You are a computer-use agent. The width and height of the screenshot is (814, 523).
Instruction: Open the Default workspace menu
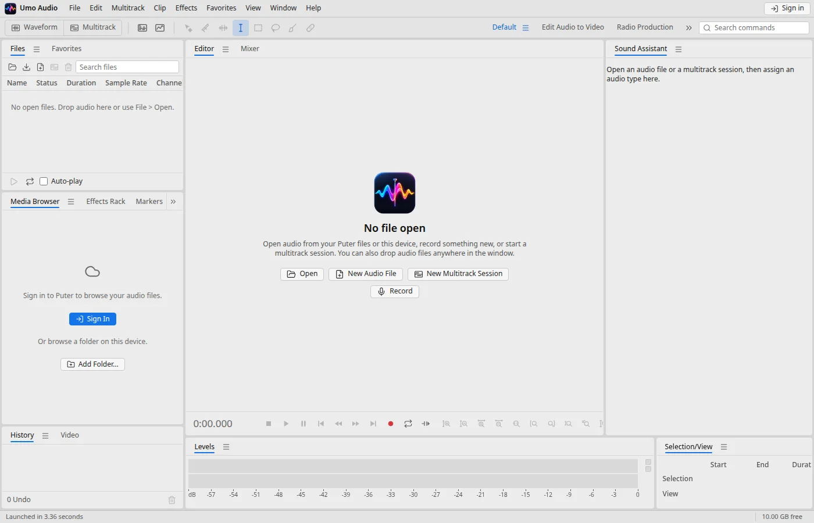526,28
